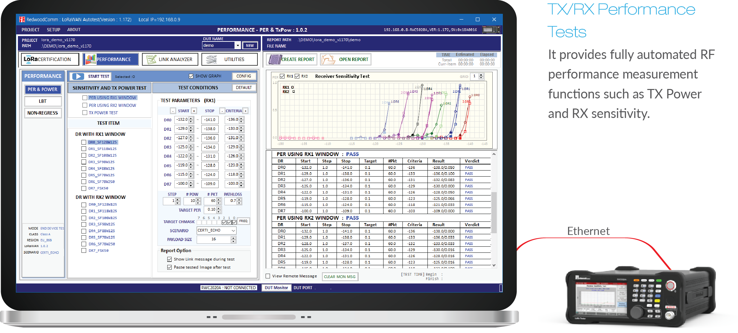Image resolution: width=738 pixels, height=333 pixels.
Task: Click the Utilities tools icon
Action: click(x=212, y=59)
